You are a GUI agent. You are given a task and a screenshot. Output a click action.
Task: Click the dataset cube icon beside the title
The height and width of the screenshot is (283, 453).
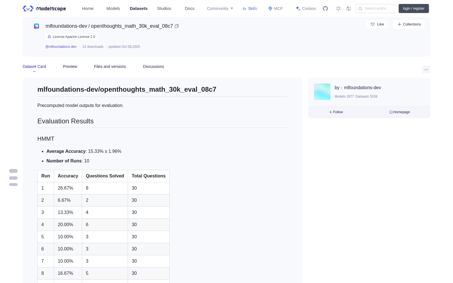pyautogui.click(x=37, y=26)
